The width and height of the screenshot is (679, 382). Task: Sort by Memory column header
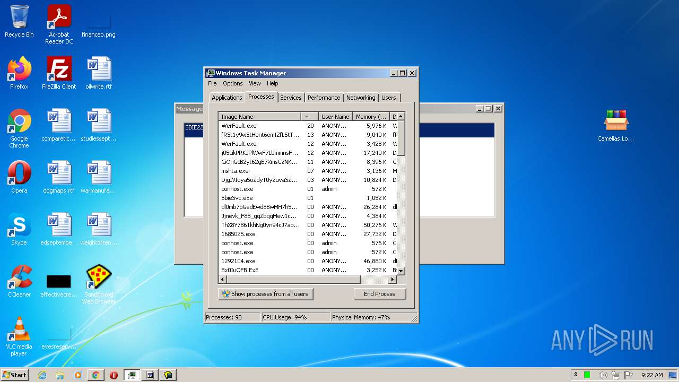click(371, 117)
